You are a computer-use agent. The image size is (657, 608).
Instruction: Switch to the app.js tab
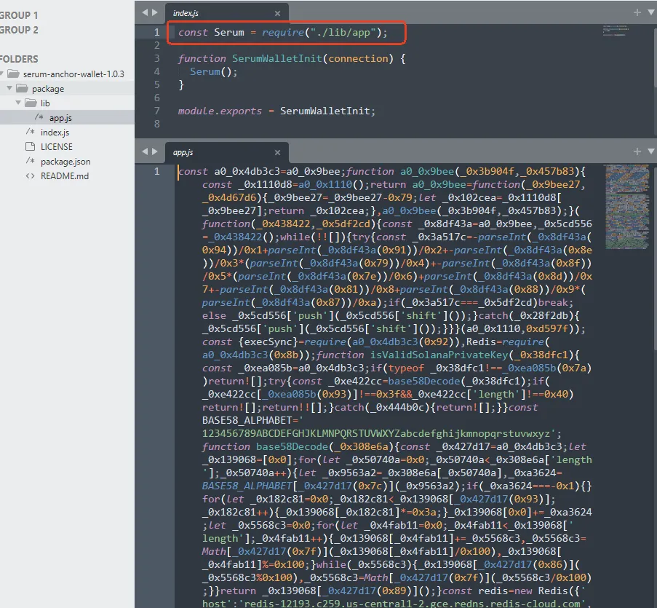(x=227, y=153)
